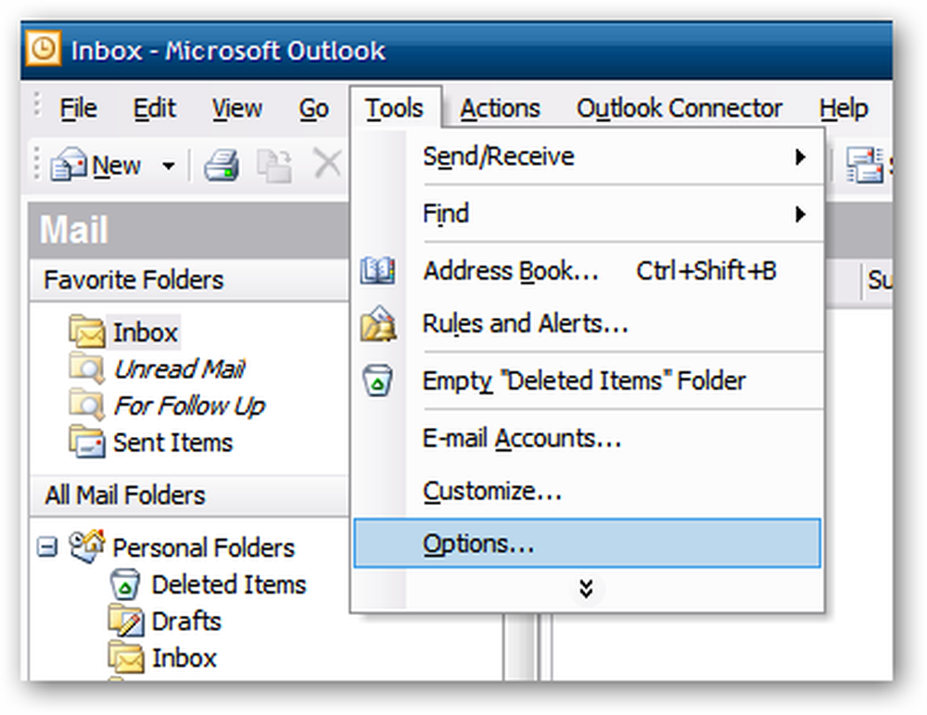Select the Personal Folders root
This screenshot has width=927, height=715.
(x=203, y=547)
